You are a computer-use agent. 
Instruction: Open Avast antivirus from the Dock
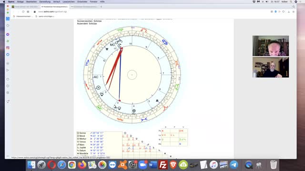tap(122, 165)
